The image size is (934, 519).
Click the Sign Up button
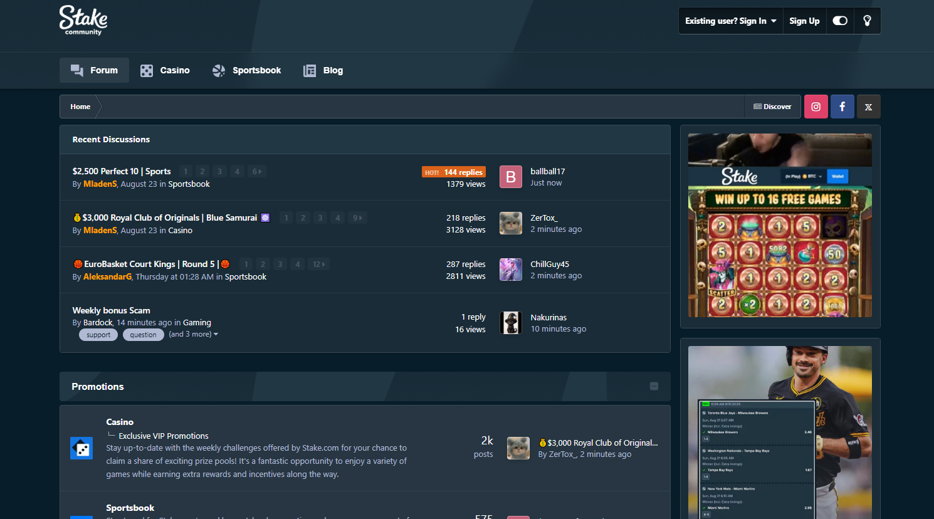(804, 21)
